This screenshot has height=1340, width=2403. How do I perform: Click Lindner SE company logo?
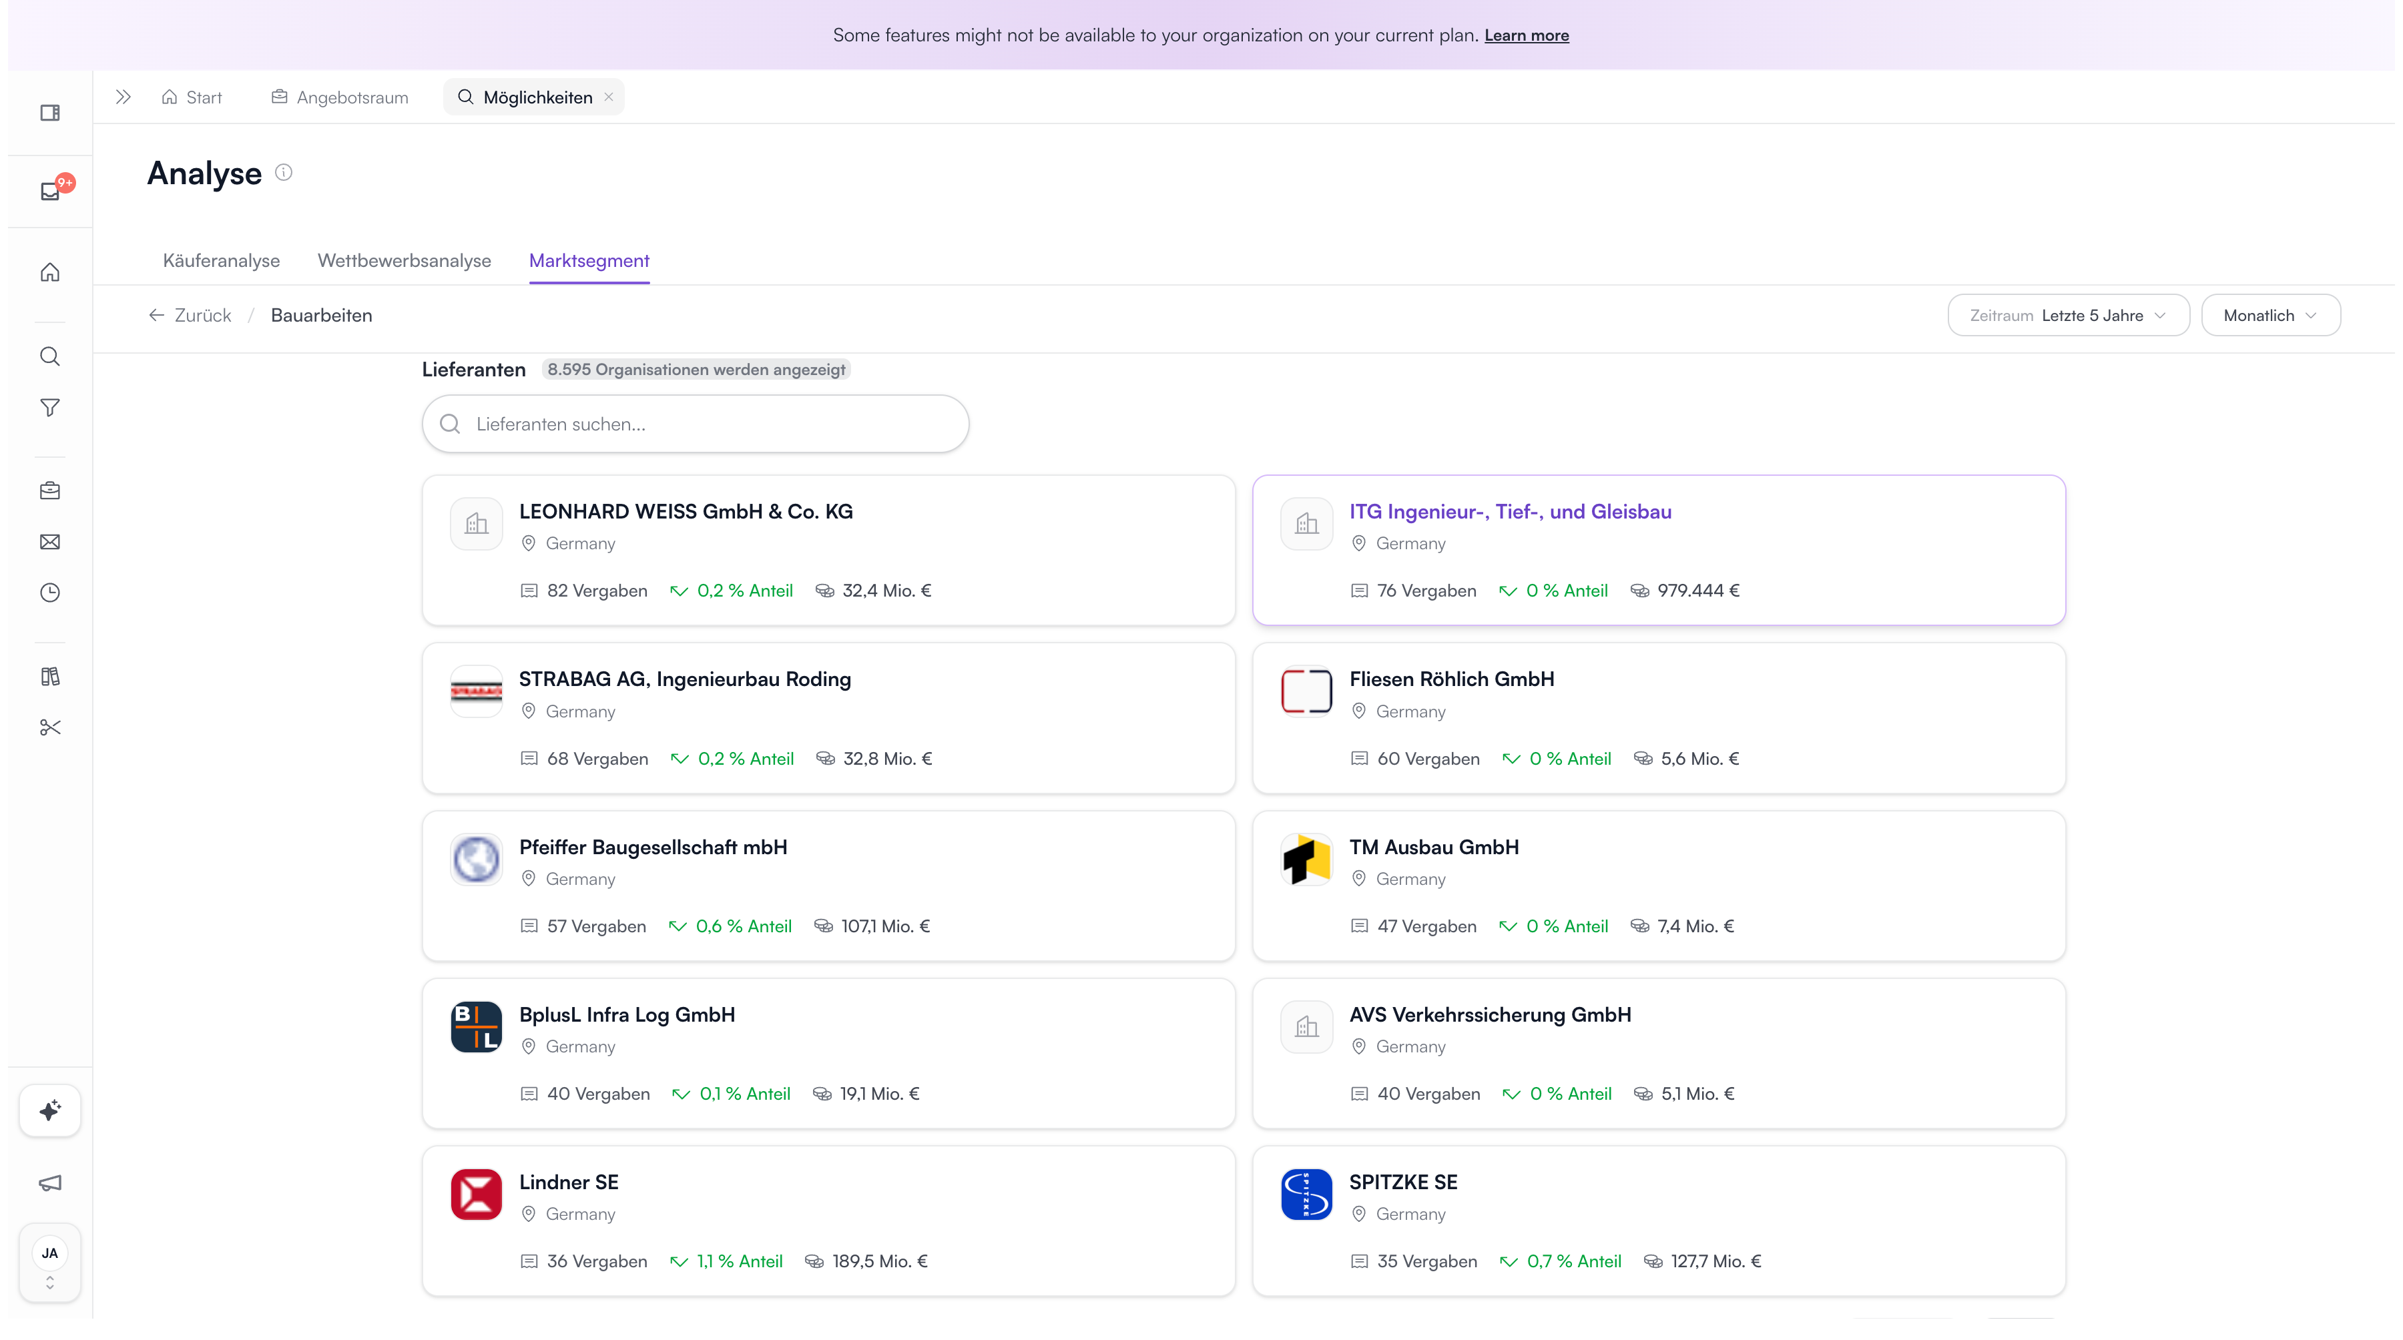[x=477, y=1195]
